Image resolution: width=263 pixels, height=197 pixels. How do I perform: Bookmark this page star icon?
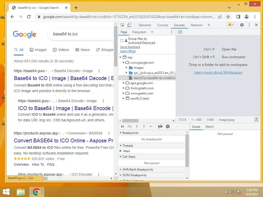point(228,17)
